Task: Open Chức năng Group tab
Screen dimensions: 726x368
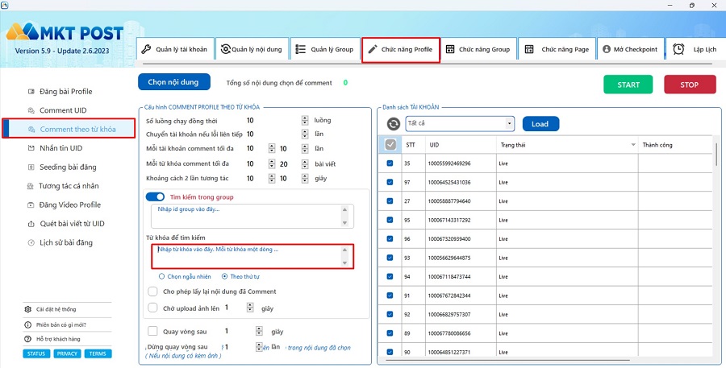Action: (478, 49)
